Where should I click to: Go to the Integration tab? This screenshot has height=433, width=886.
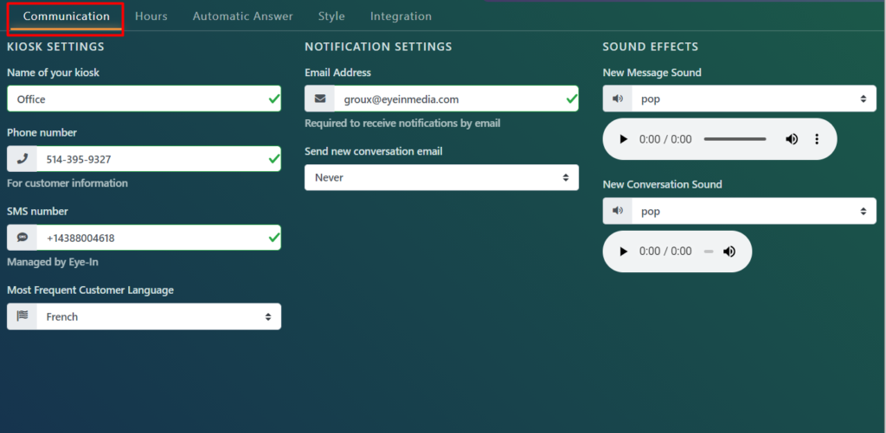pos(401,16)
